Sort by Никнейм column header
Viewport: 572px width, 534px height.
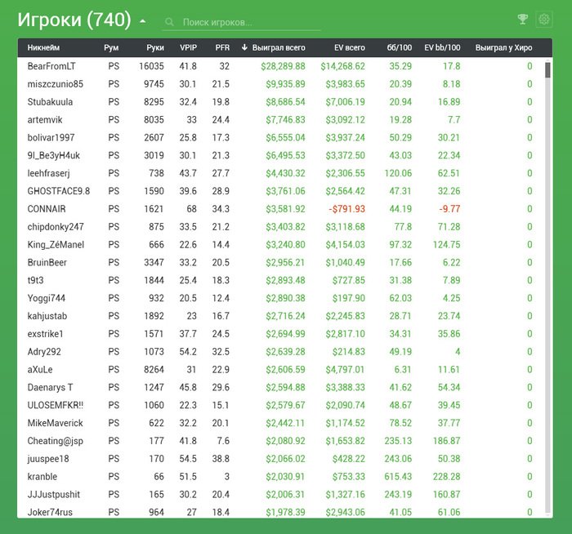click(x=43, y=47)
